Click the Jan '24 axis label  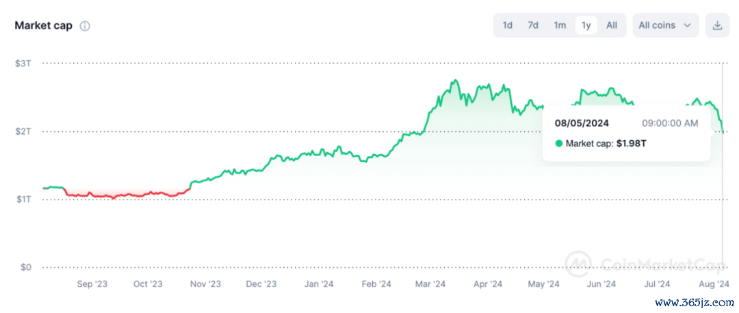319,284
